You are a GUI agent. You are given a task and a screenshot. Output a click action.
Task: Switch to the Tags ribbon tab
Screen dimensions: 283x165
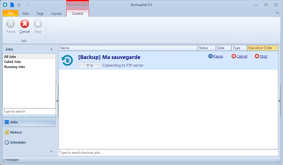point(40,14)
